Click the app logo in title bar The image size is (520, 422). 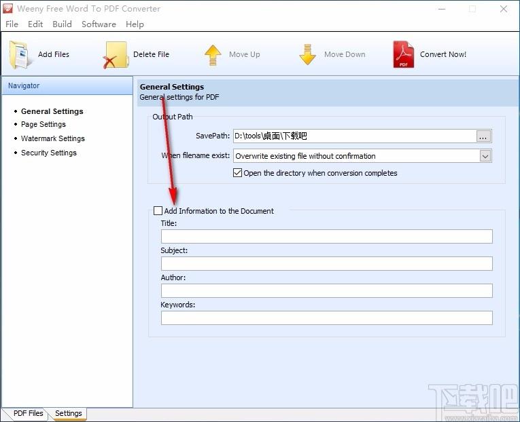[x=7, y=9]
